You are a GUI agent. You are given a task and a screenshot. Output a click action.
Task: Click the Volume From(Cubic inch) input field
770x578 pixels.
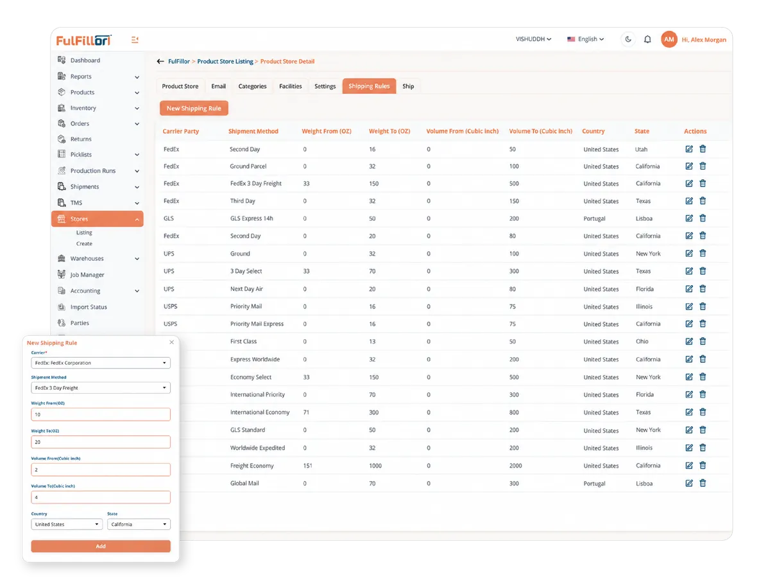(101, 469)
